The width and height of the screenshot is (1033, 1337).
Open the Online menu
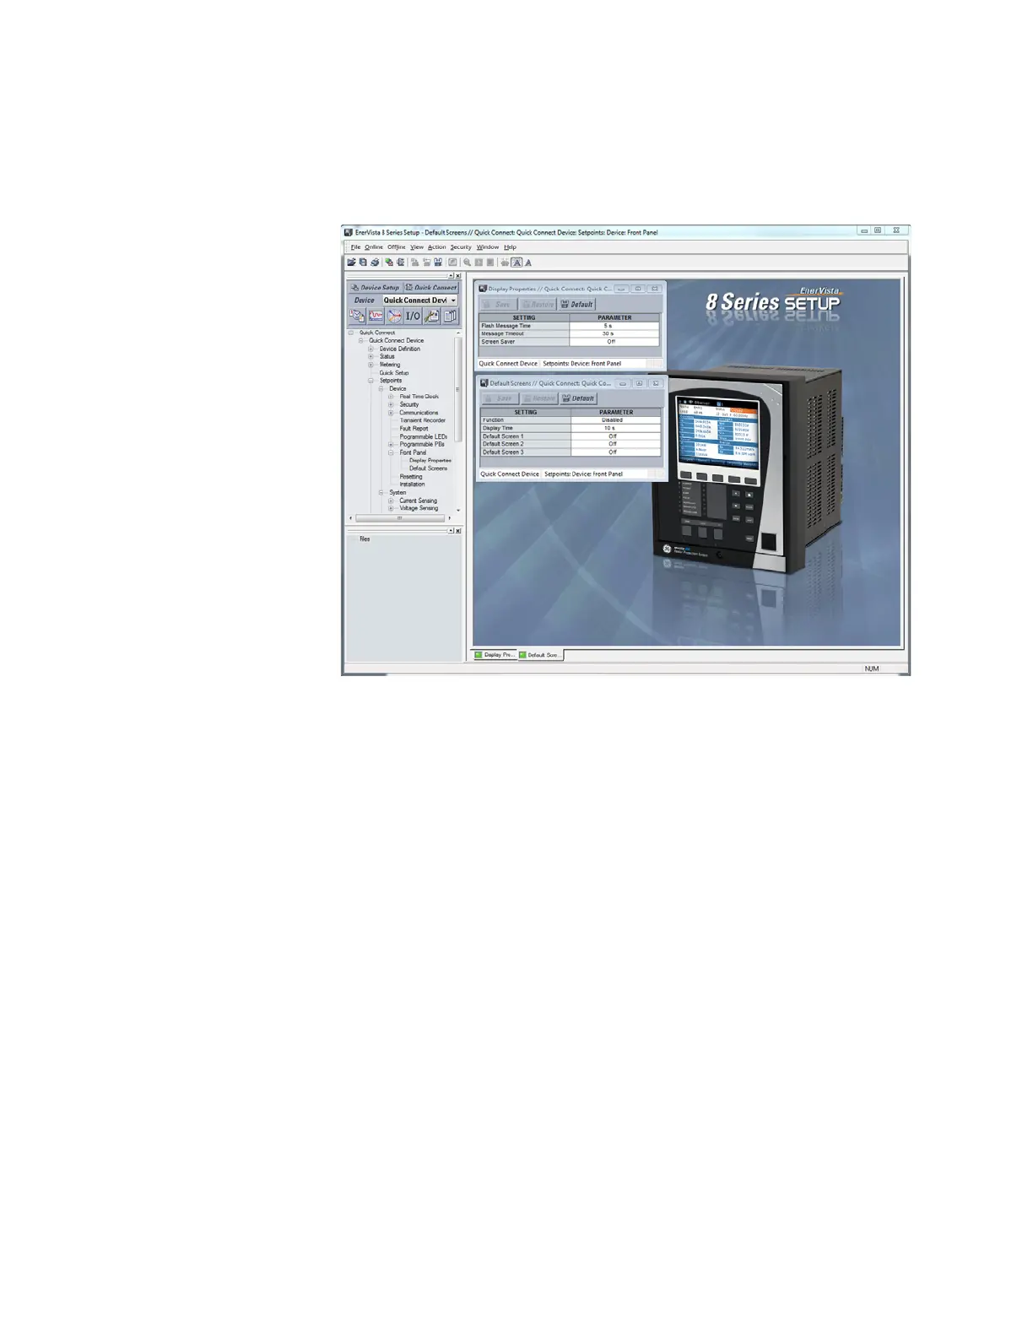click(373, 247)
